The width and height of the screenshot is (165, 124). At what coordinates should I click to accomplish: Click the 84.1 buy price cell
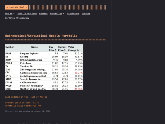(53, 82)
